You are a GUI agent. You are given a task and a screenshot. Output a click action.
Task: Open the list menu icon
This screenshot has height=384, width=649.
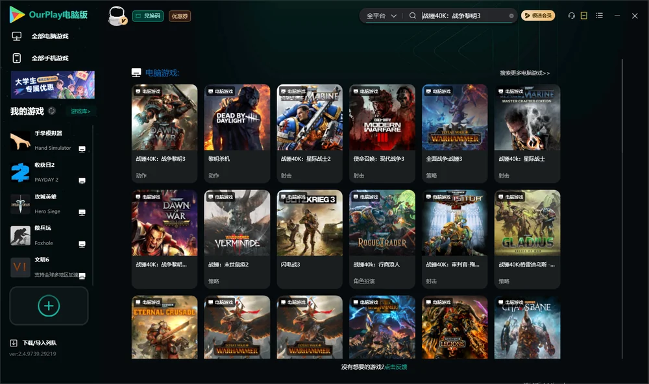tap(599, 16)
